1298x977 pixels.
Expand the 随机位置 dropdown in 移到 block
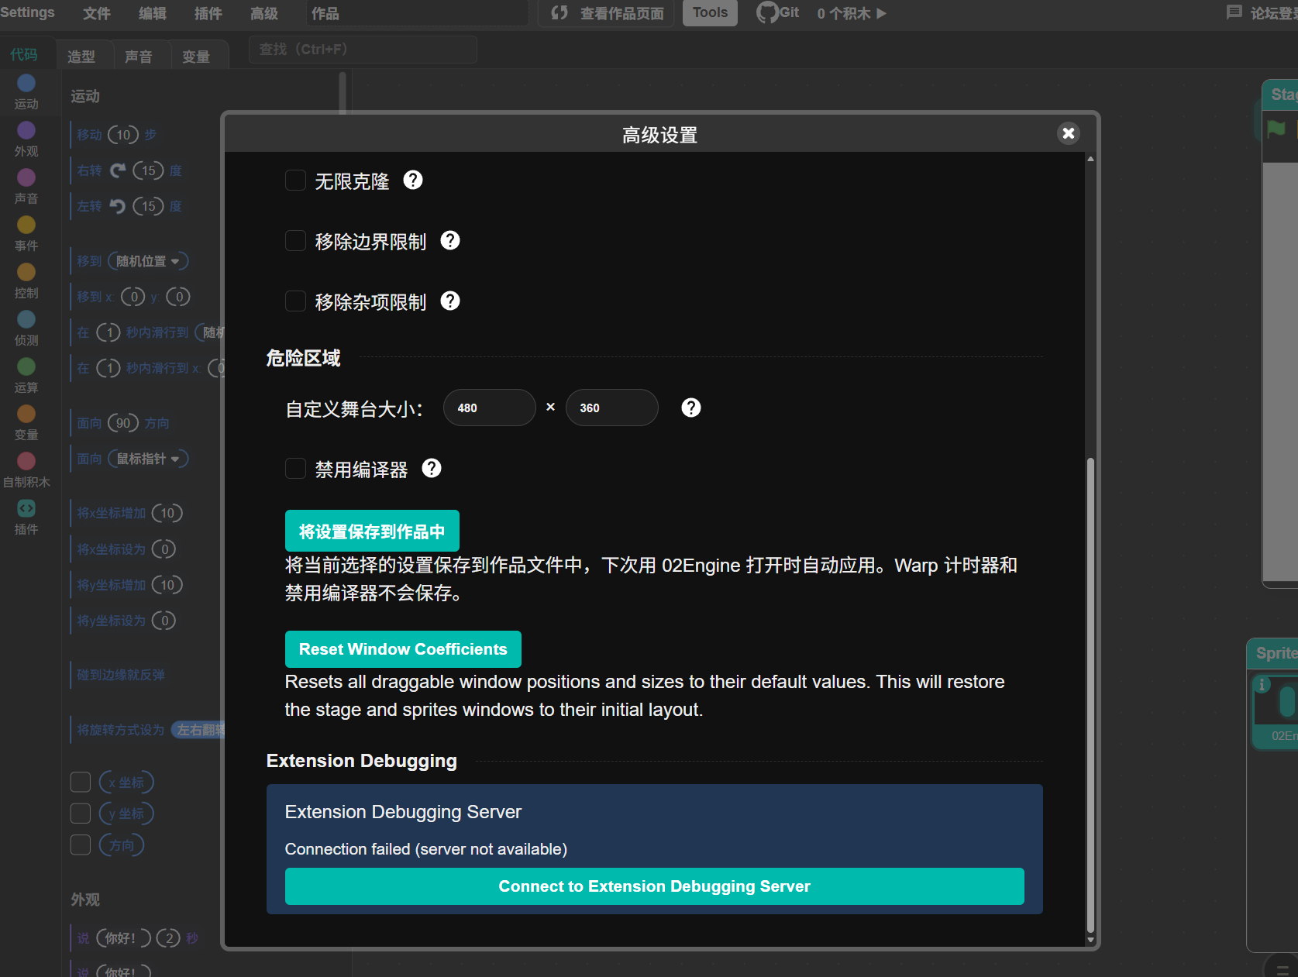pyautogui.click(x=175, y=262)
